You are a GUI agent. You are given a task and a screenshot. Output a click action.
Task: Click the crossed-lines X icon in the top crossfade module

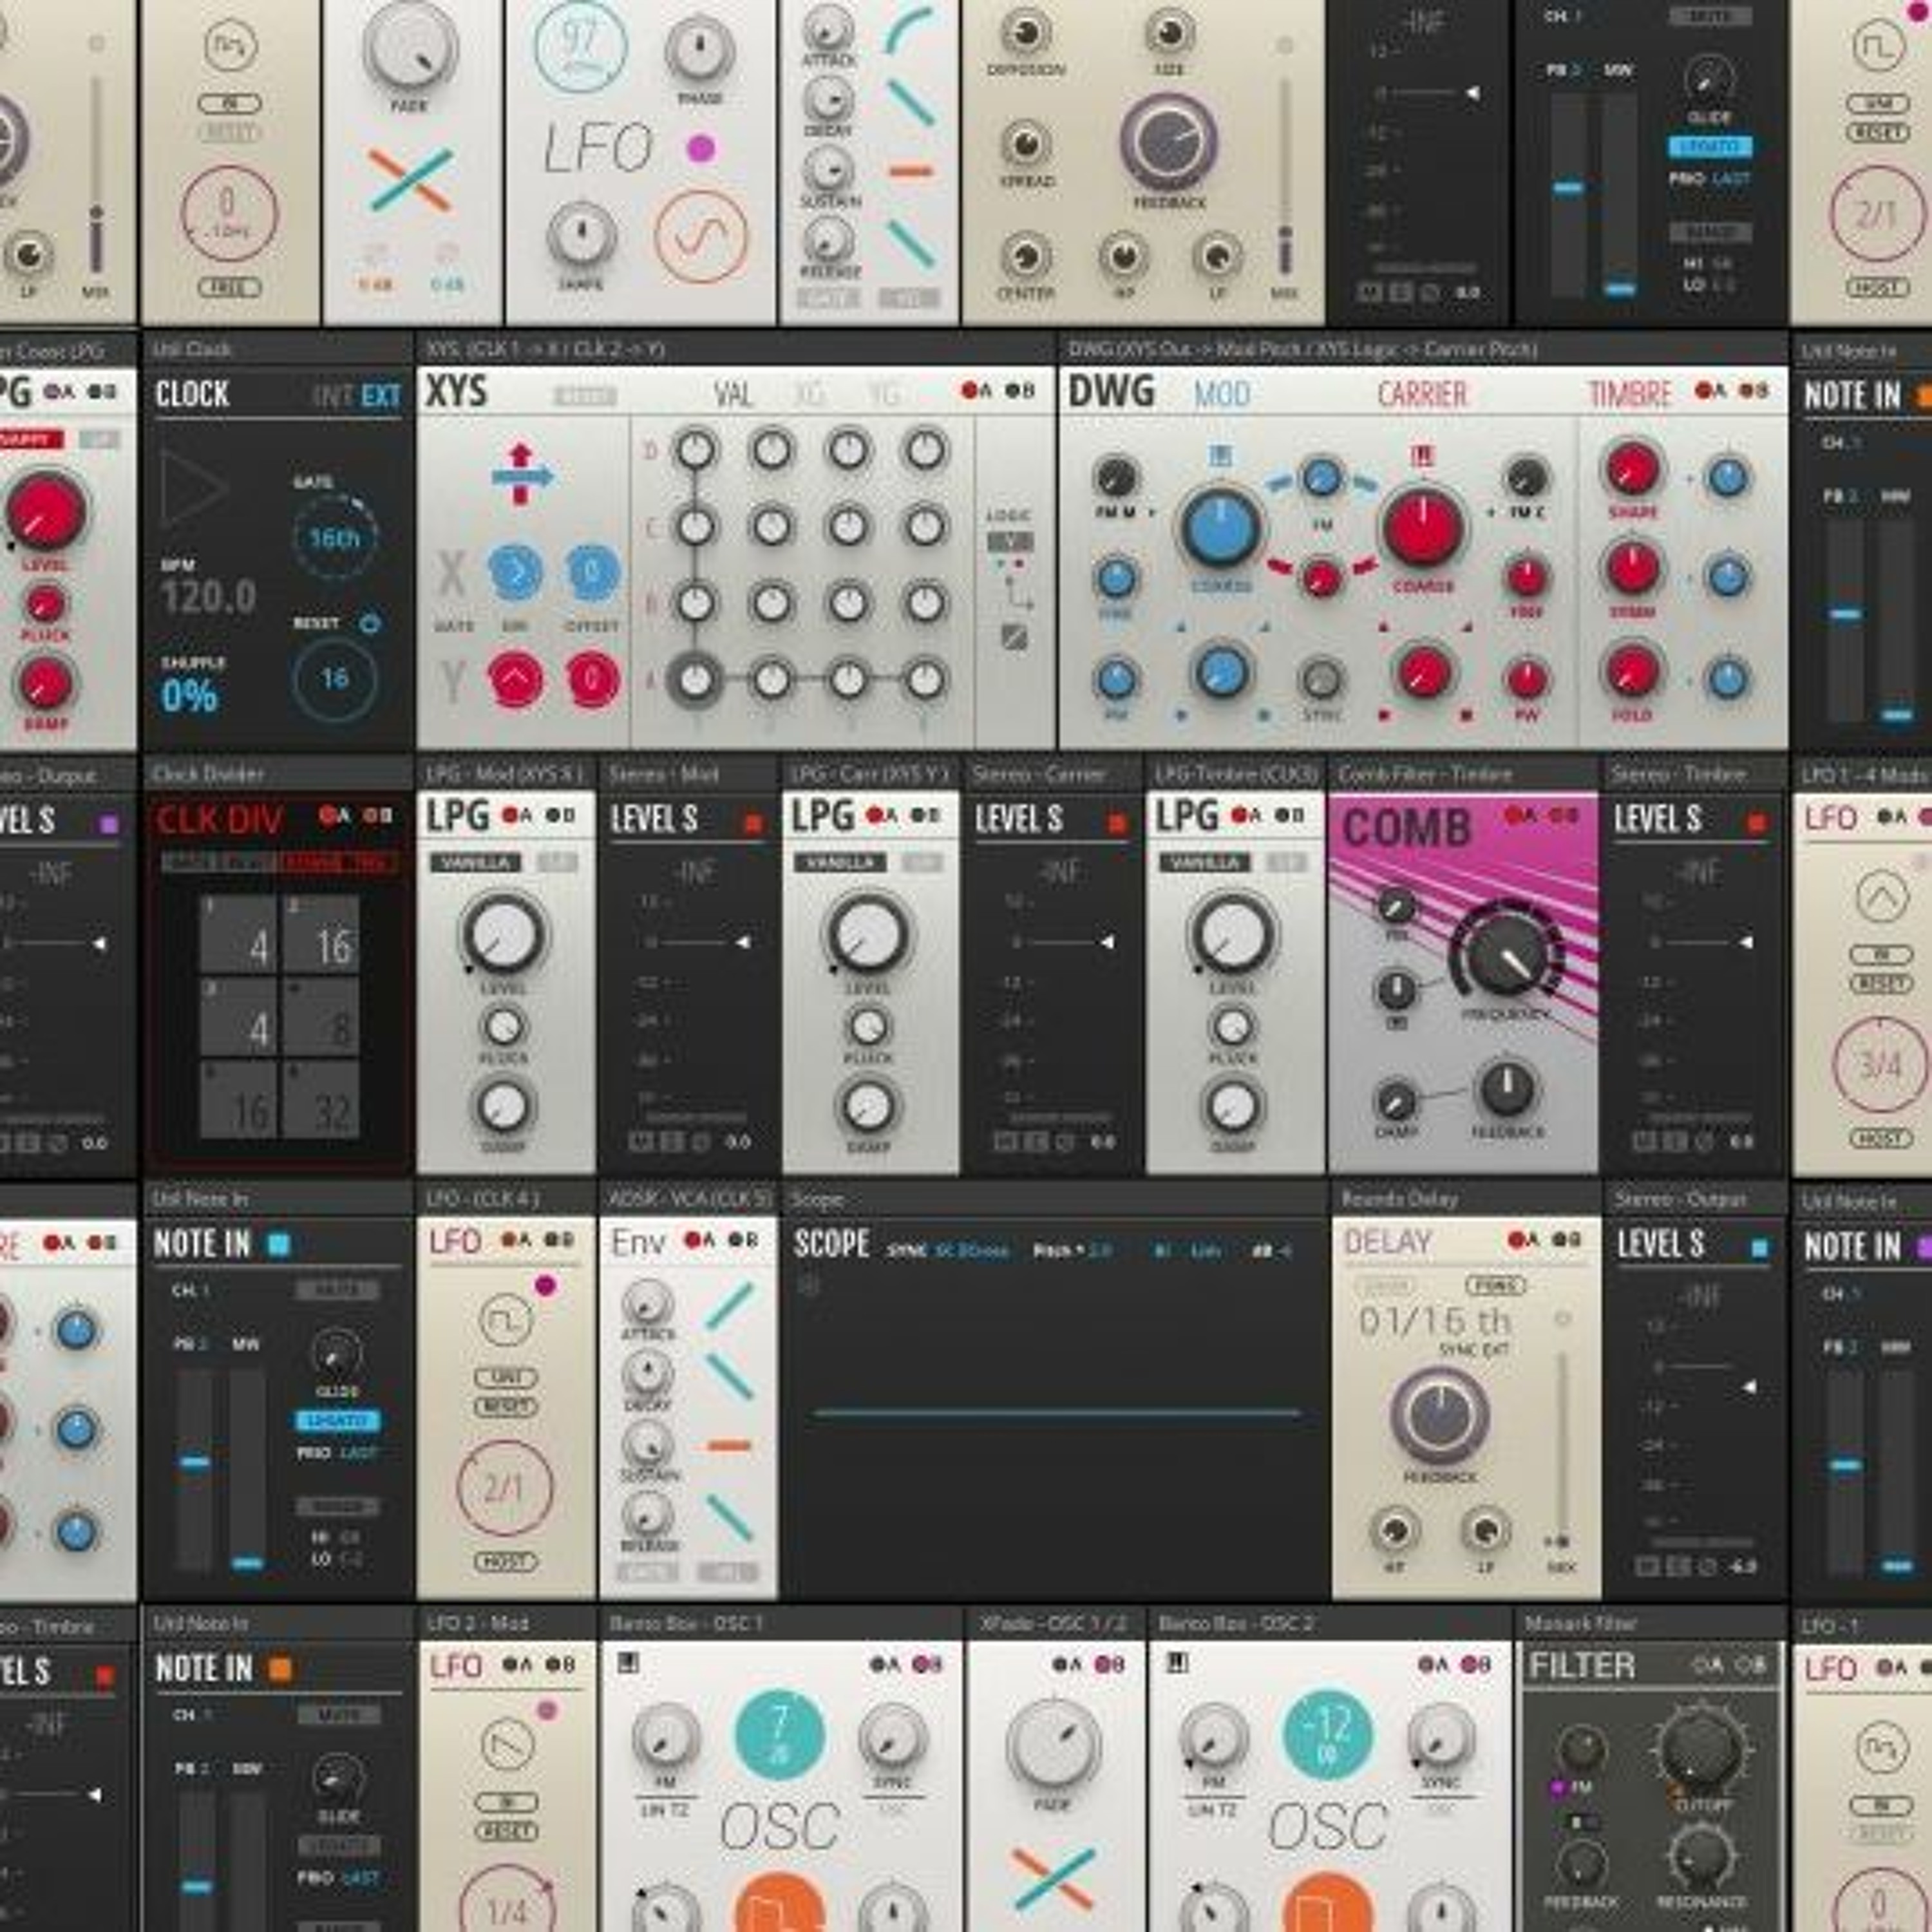(410, 180)
